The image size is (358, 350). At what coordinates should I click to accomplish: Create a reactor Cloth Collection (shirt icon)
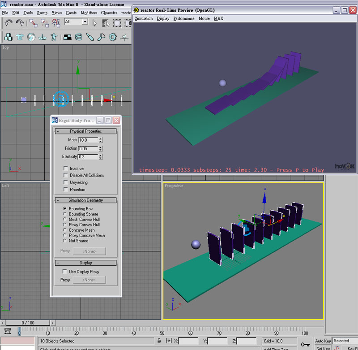point(20,37)
